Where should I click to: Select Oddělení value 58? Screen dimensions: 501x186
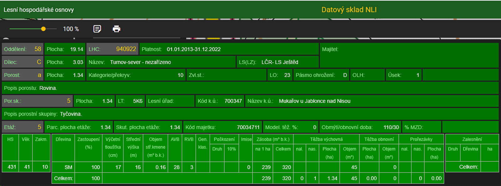38,49
